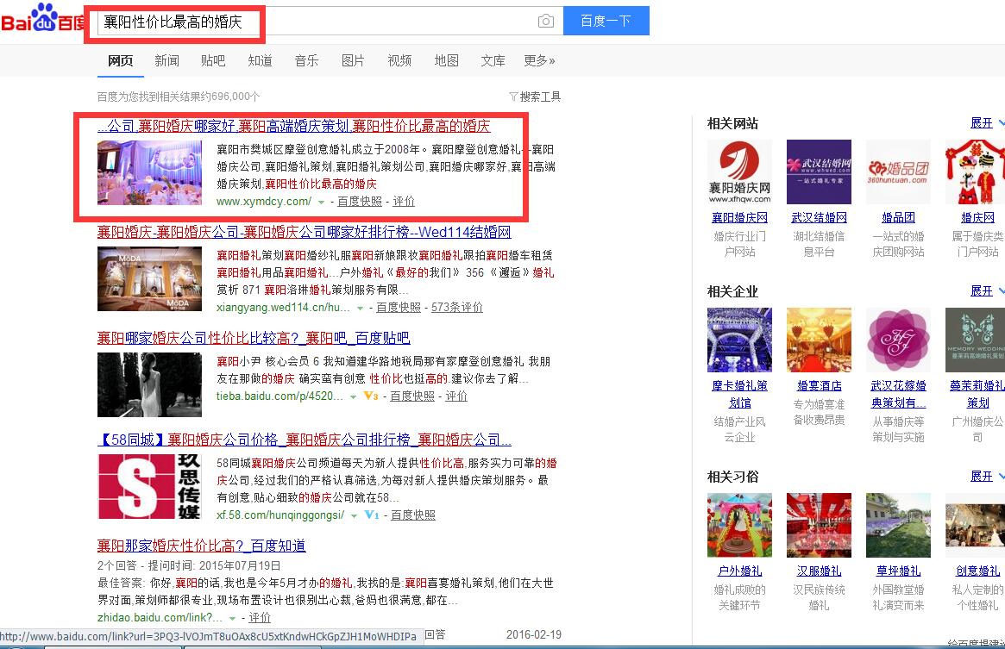Click the 武汉结婚网 logo thumbnail
1005x649 pixels.
point(820,172)
